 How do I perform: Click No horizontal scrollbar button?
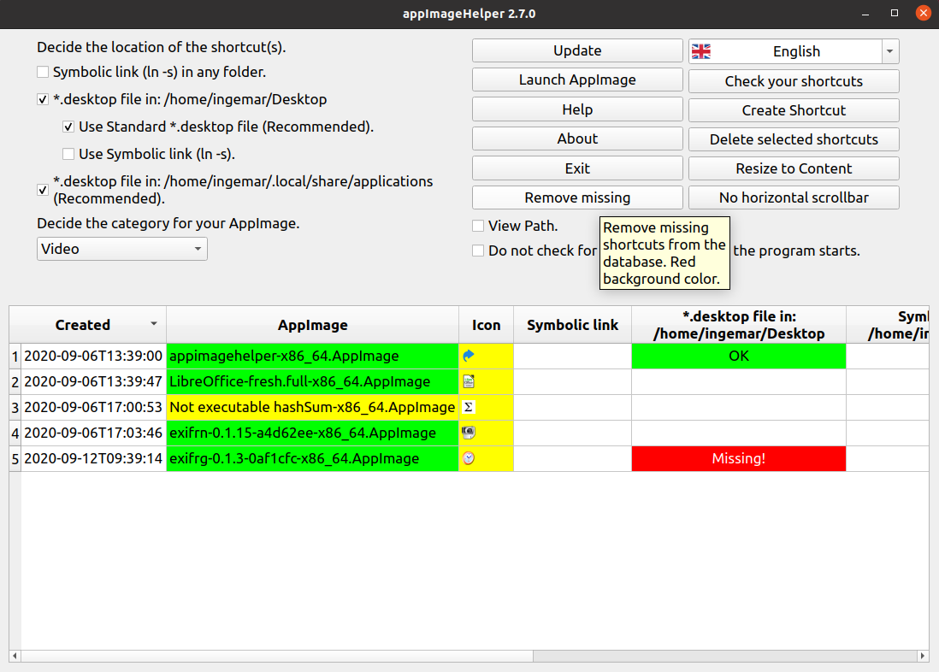[x=794, y=197]
